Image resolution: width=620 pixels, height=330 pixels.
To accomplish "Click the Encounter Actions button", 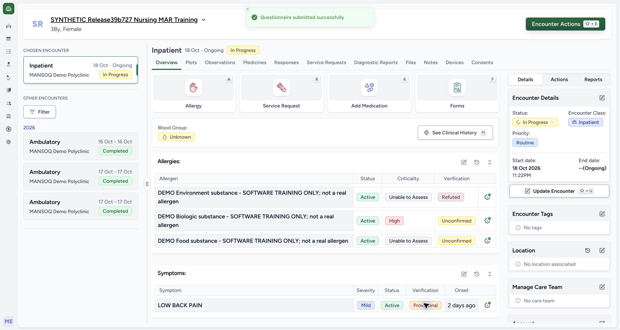I will pyautogui.click(x=565, y=24).
